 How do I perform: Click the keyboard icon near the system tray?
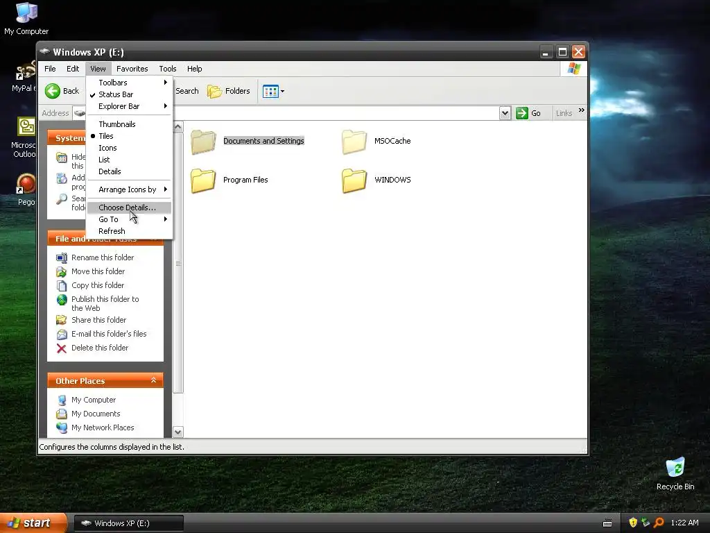[x=607, y=523]
